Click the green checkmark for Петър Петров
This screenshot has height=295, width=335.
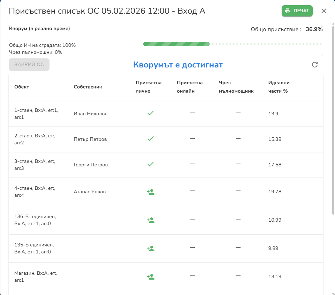(x=150, y=139)
